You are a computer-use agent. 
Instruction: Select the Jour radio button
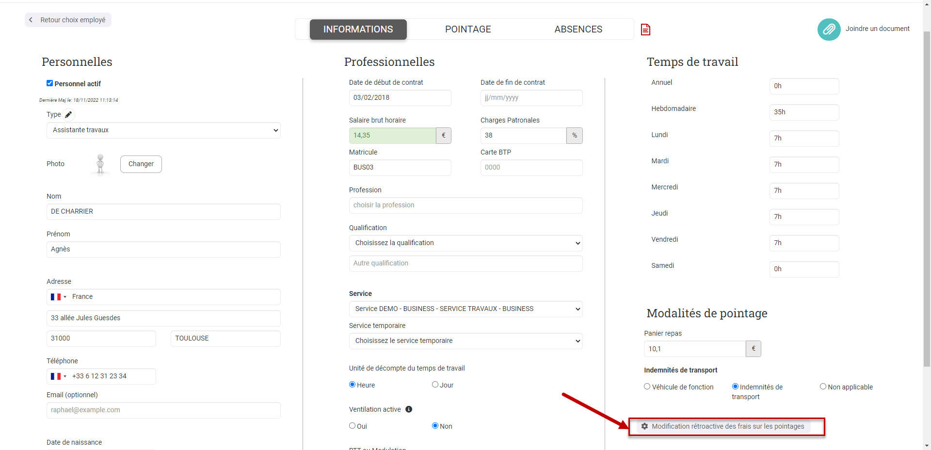click(x=435, y=385)
